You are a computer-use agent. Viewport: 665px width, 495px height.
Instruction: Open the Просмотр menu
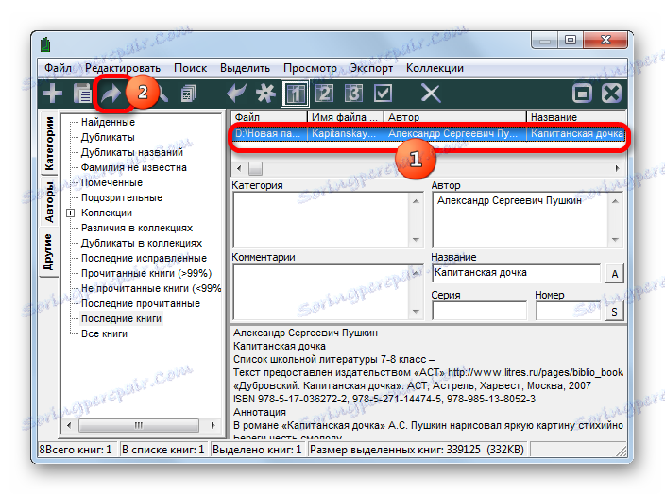[x=310, y=68]
